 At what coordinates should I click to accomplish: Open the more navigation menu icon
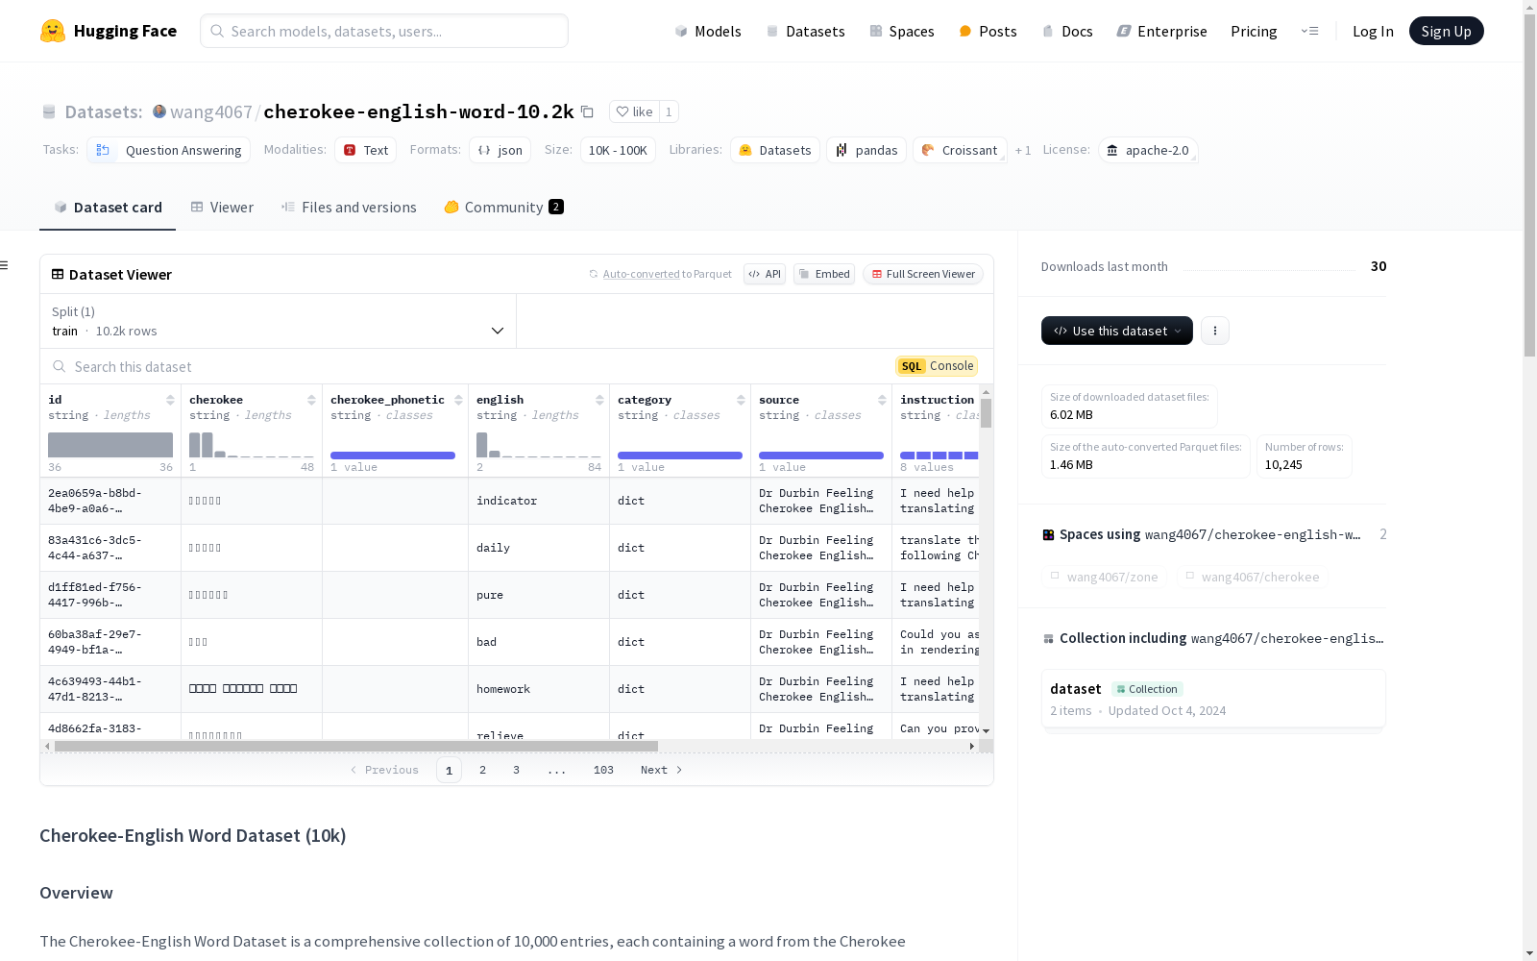click(x=1309, y=31)
